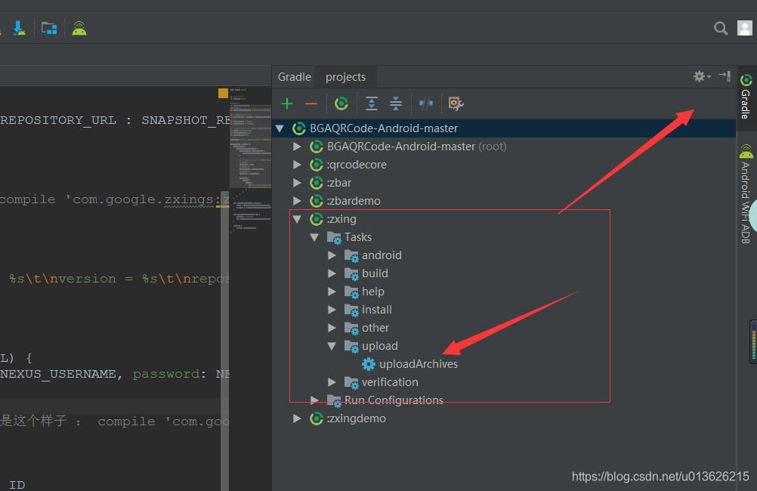Viewport: 757px width, 491px height.
Task: Click the :zbardemo module Gradle icon
Action: (317, 201)
